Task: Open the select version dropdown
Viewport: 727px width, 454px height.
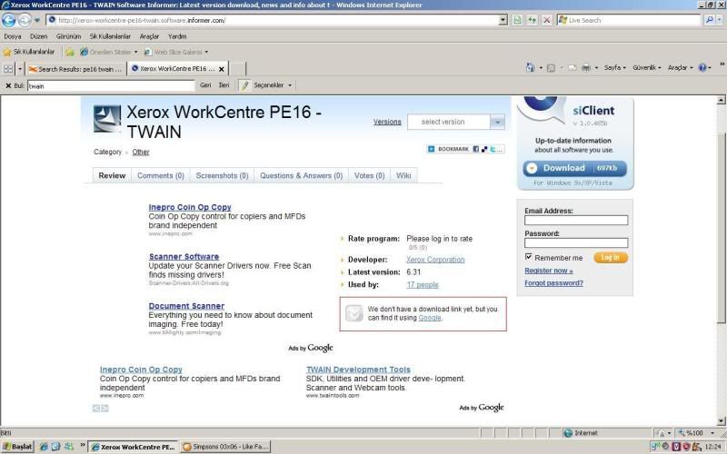Action: click(x=456, y=122)
